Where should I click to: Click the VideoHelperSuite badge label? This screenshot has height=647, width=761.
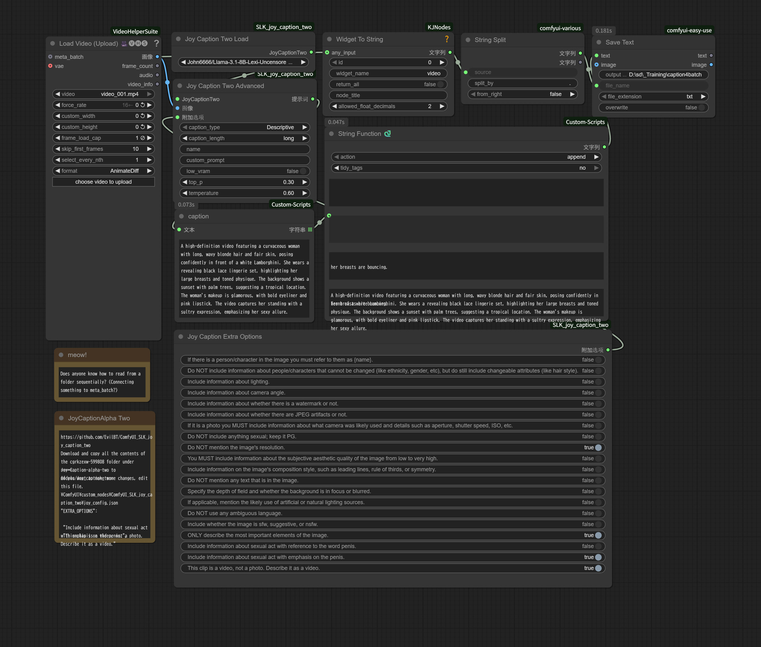click(x=135, y=32)
